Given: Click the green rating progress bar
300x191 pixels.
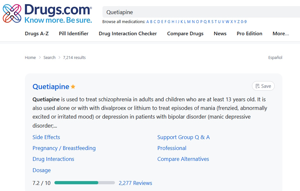Looking at the screenshot, I should click(85, 183).
